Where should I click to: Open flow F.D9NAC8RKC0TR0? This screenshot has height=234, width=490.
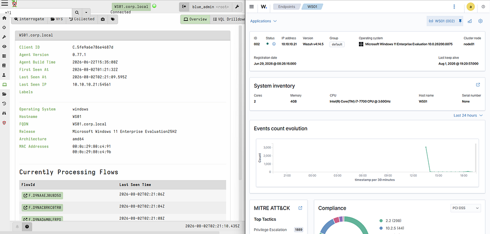(42, 207)
